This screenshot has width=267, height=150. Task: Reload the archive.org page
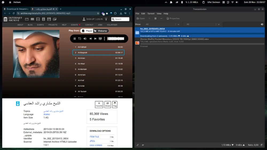coord(14,13)
